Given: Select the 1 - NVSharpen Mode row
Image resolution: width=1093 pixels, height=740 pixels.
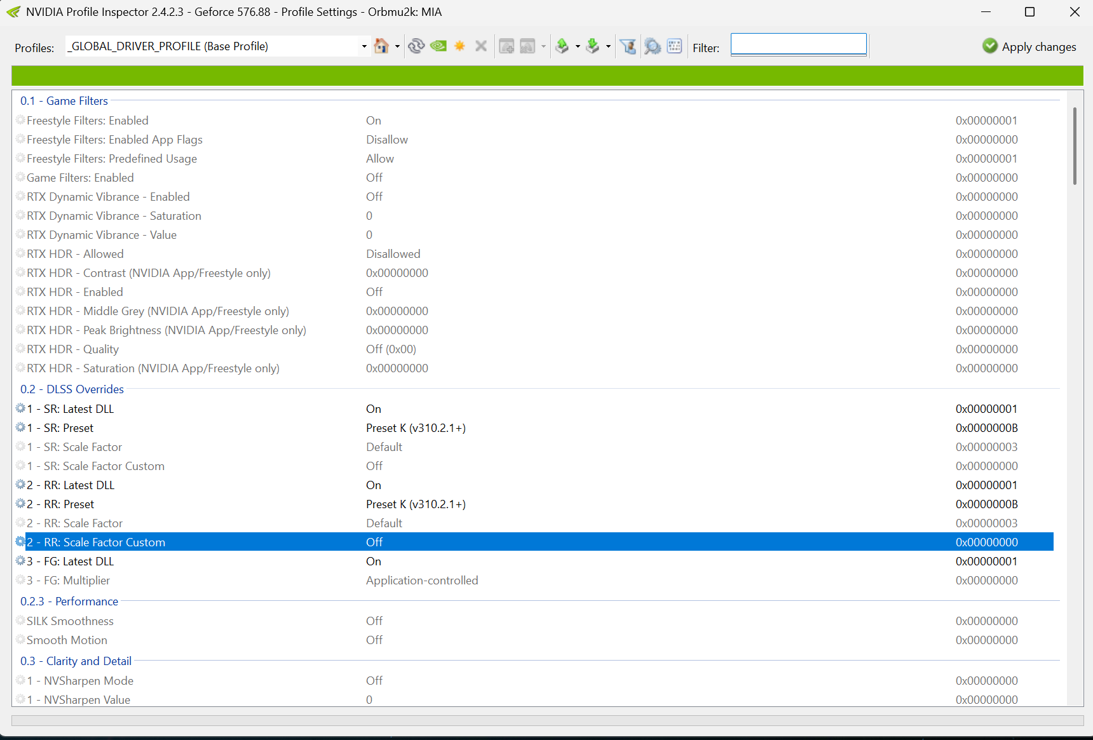Looking at the screenshot, I should [x=534, y=680].
